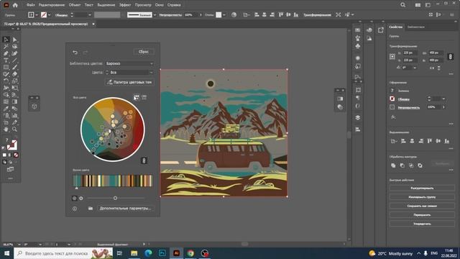Select the Rotate tool
Viewport: 460px width, 259px height.
point(6,81)
